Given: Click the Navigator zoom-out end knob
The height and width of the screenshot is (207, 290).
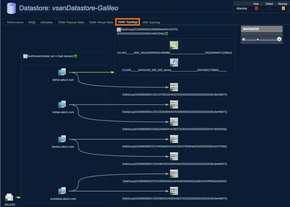Looking at the screenshot, I should [x=244, y=39].
